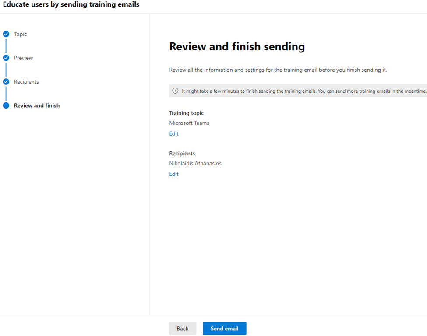The image size is (427, 336).
Task: Jump to the Recipients step label
Action: point(26,82)
